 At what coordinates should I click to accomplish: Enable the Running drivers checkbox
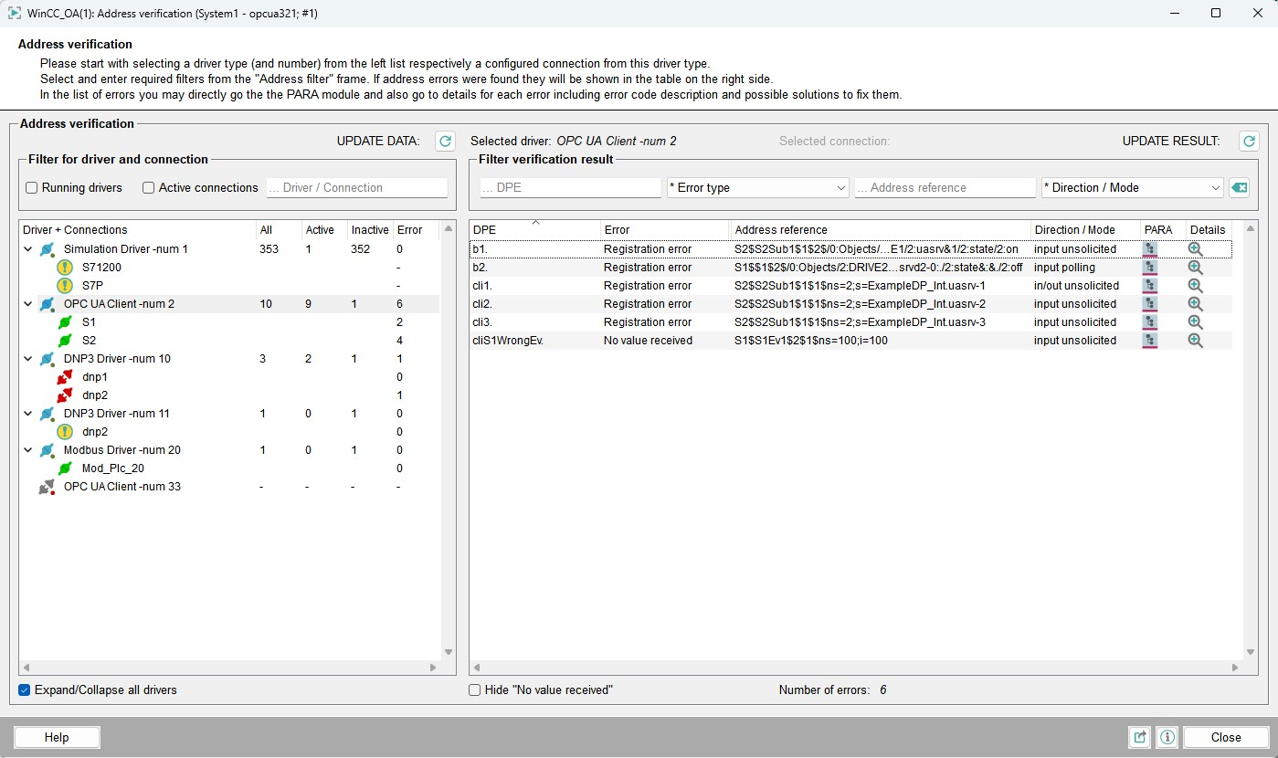pyautogui.click(x=32, y=188)
